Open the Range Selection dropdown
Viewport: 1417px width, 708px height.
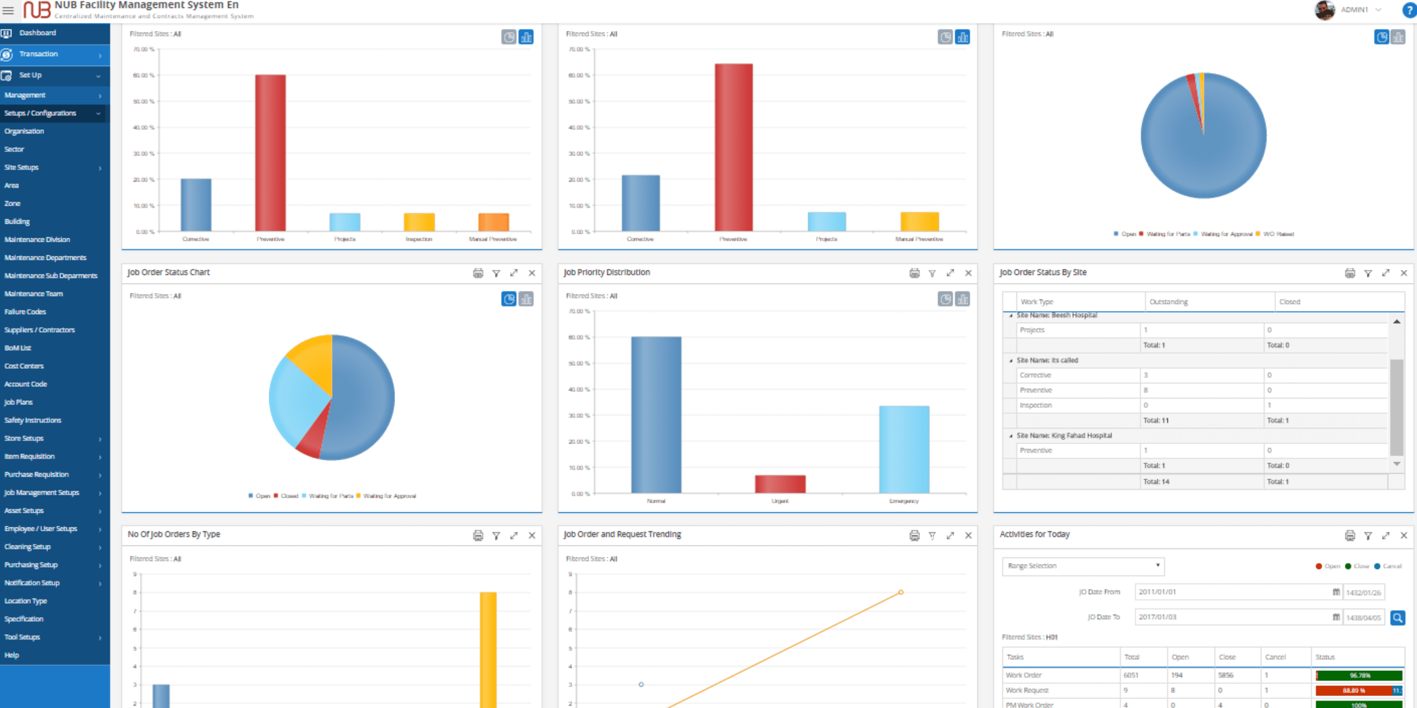pyautogui.click(x=1082, y=566)
